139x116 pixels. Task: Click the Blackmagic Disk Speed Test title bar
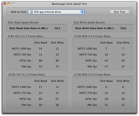click(69, 4)
